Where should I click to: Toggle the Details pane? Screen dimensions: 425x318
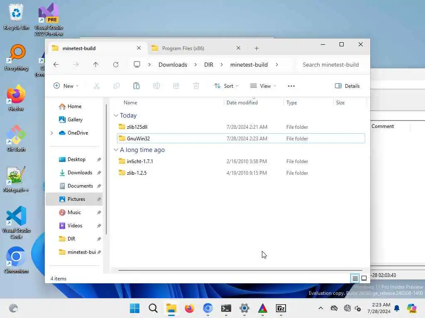(347, 86)
